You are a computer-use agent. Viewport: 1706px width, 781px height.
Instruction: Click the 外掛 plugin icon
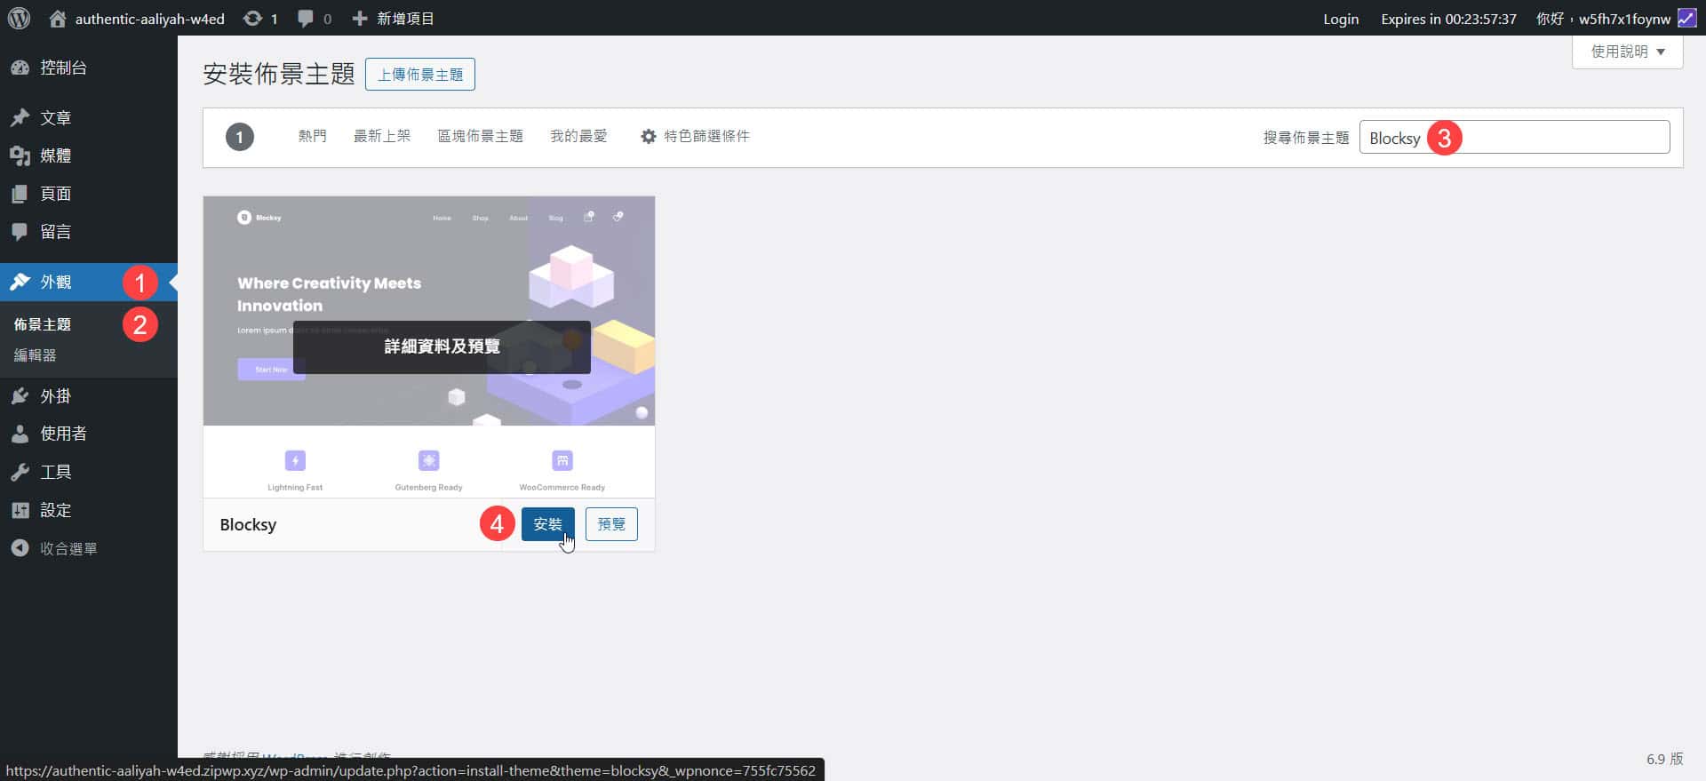(20, 396)
